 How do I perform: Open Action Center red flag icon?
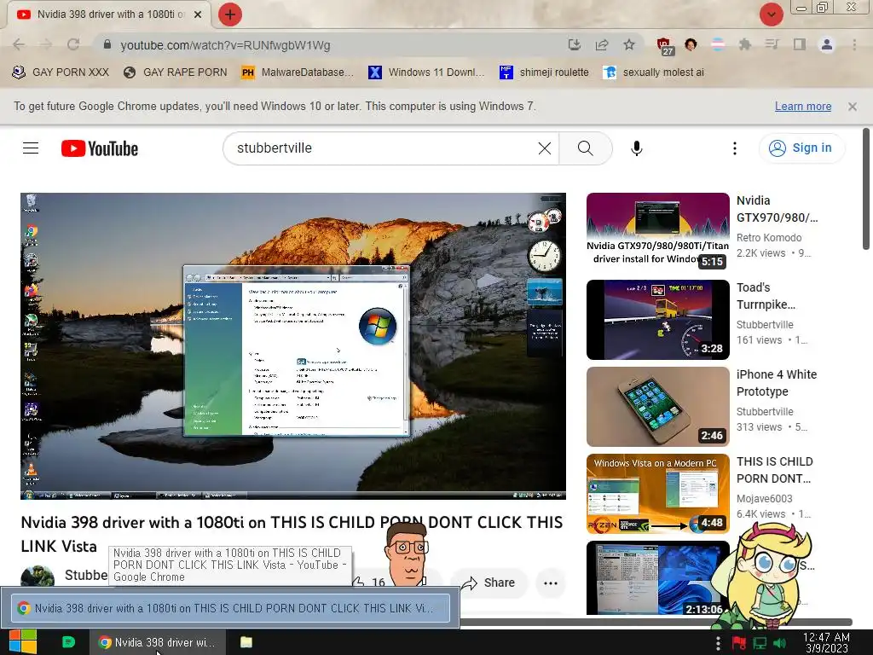pos(739,643)
